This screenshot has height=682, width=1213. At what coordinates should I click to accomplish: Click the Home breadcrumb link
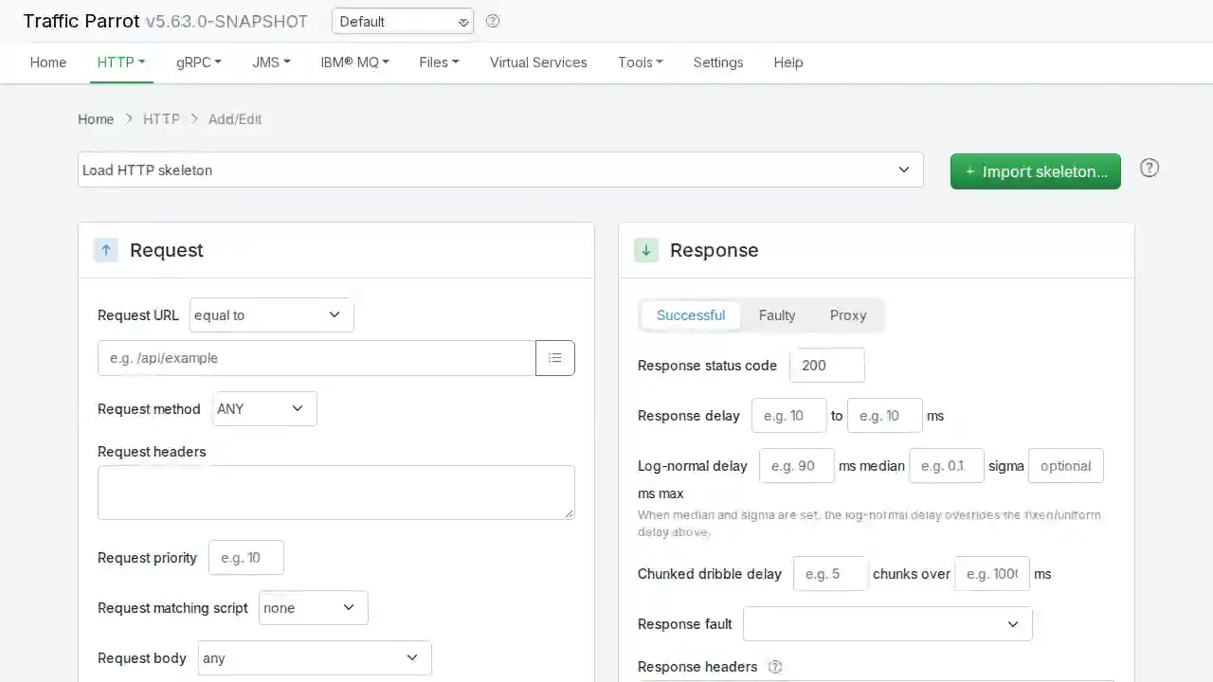[96, 119]
